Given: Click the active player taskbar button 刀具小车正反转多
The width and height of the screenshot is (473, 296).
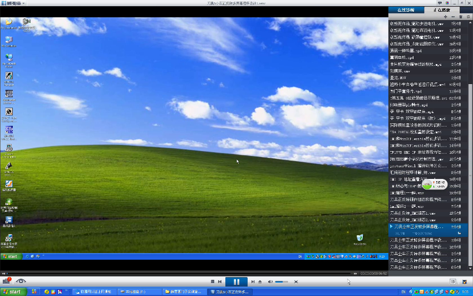Looking at the screenshot, I should pyautogui.click(x=230, y=292).
